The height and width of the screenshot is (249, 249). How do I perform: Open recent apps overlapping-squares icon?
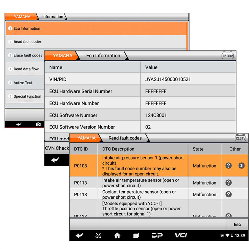point(136,235)
